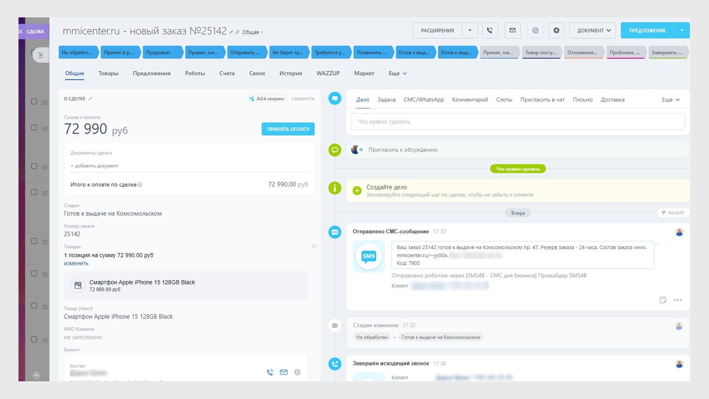709x399 pixels.
Task: Call the contact using the phone icon
Action: (270, 372)
